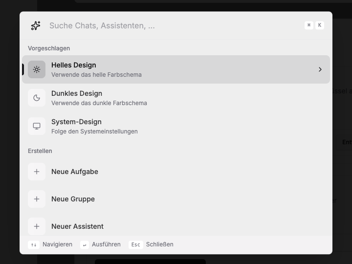
Task: Create a Neue Aufgabe entry
Action: (x=176, y=172)
